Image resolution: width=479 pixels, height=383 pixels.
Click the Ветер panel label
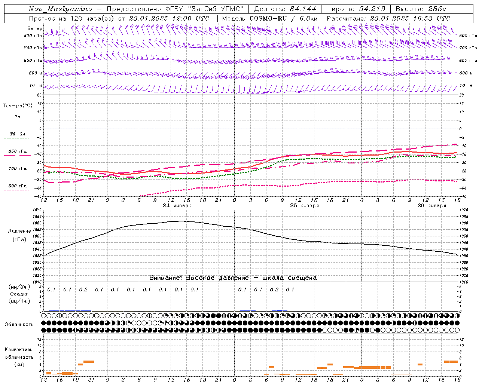point(34,28)
